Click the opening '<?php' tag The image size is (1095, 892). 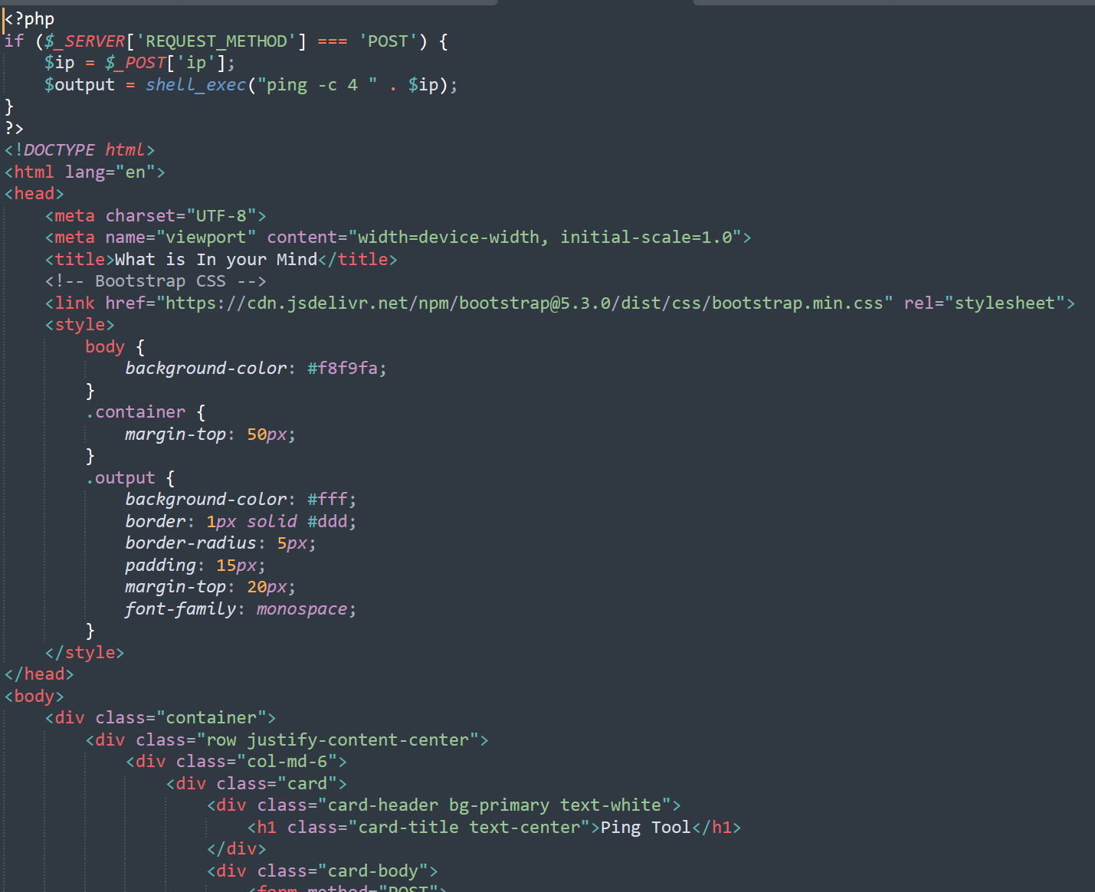tap(29, 19)
